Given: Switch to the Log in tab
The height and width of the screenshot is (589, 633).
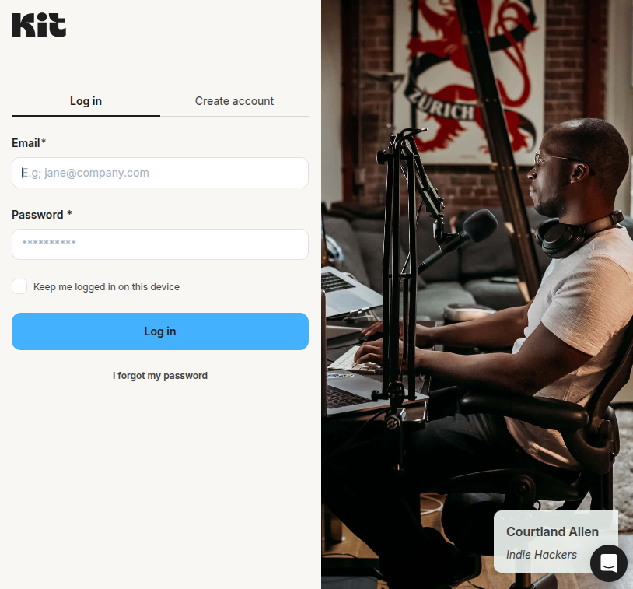Looking at the screenshot, I should [86, 101].
